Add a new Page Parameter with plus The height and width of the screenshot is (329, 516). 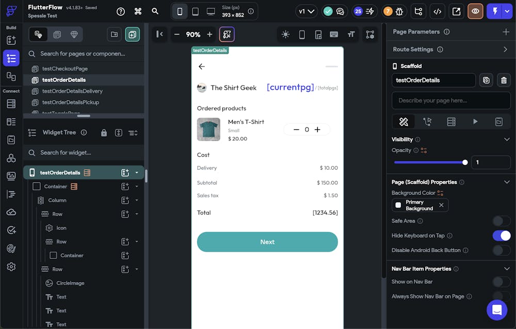(506, 32)
